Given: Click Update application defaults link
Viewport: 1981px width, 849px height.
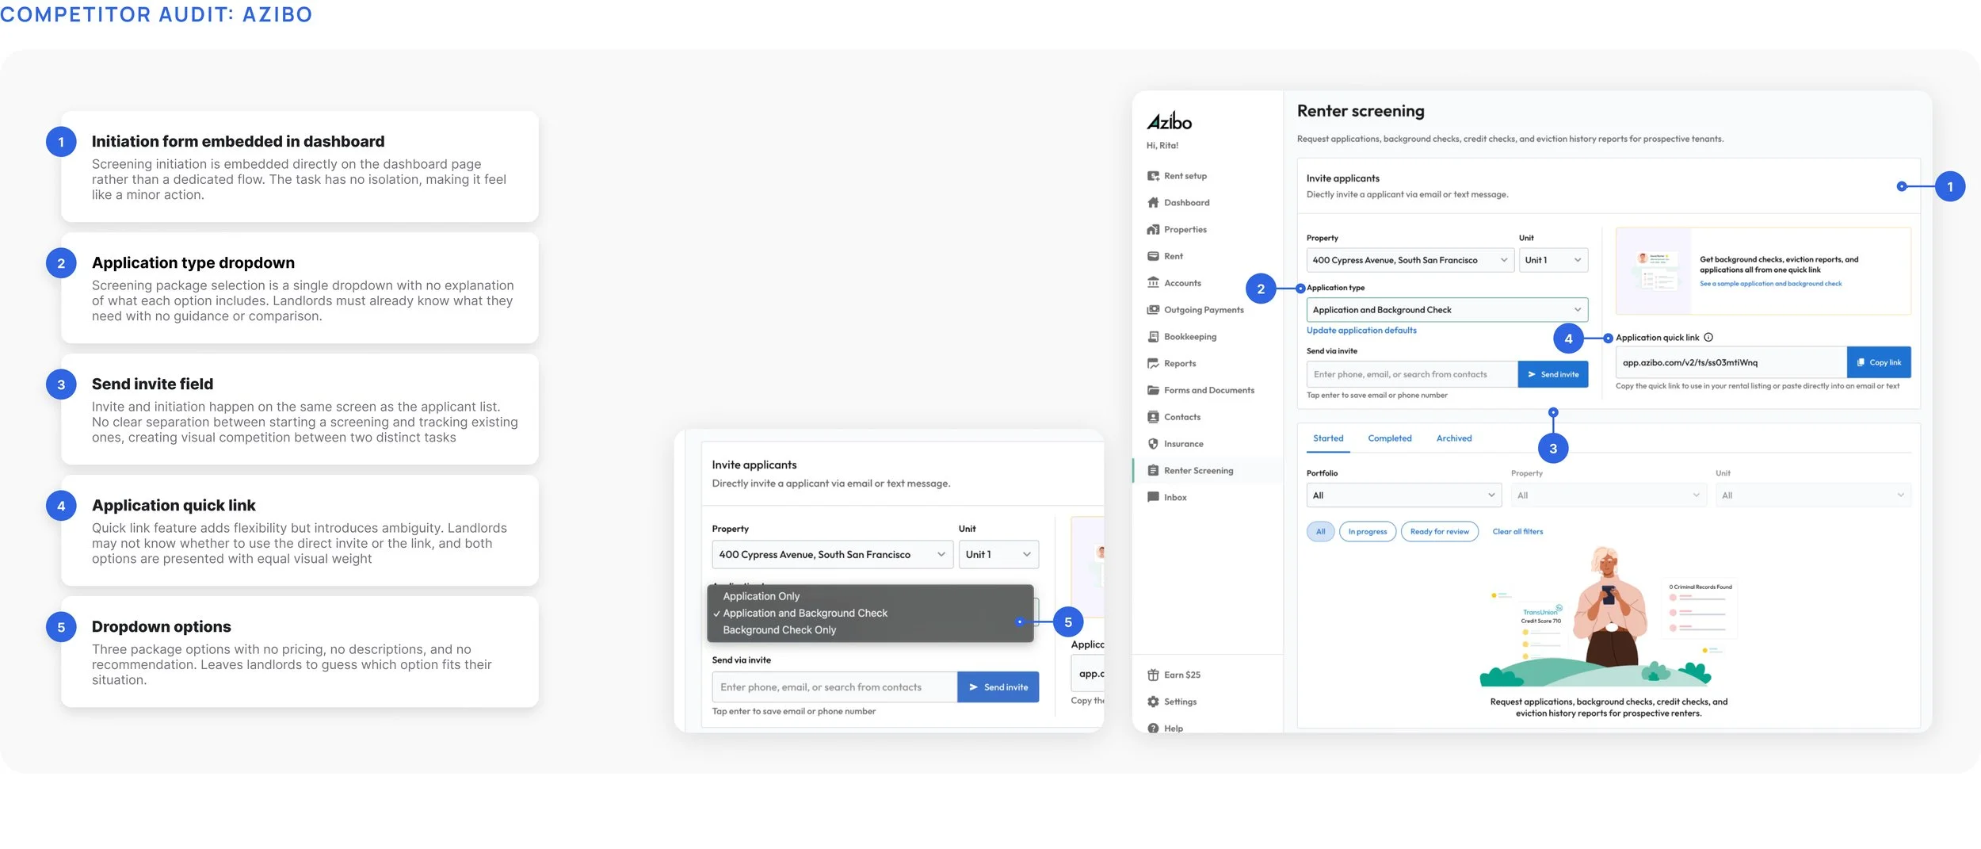Looking at the screenshot, I should [1361, 331].
